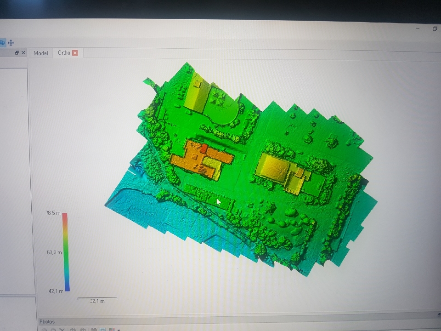Screen dimensions: 441x331
Task: Click the Photos pane title
Action: 47,322
